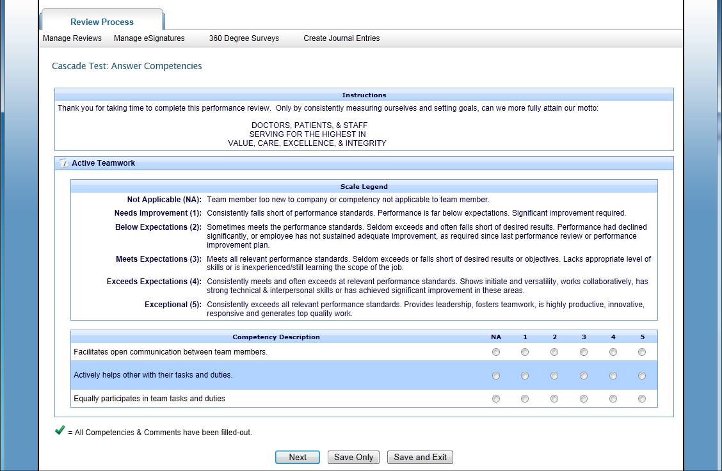Rate Actively helps other as 1
722x471 pixels.
click(x=525, y=376)
